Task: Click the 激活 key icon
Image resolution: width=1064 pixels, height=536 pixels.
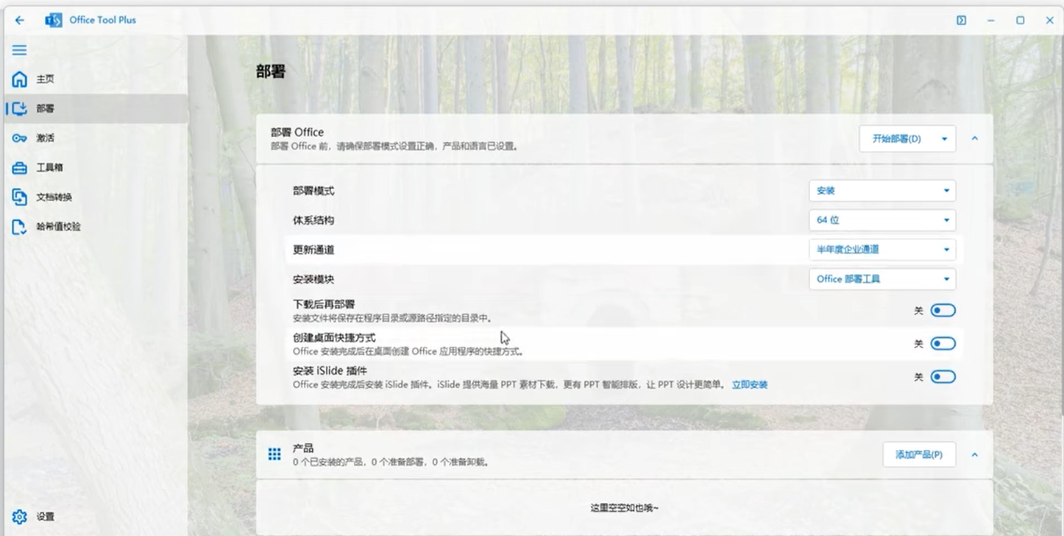Action: click(x=20, y=138)
